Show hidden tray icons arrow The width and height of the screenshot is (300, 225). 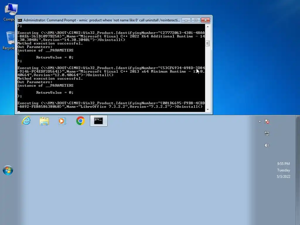(260, 121)
